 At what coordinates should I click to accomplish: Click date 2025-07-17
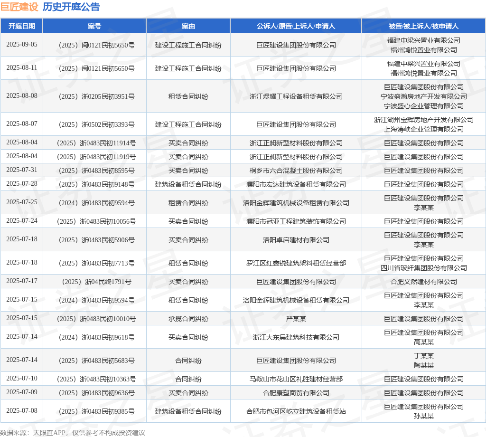point(22,281)
